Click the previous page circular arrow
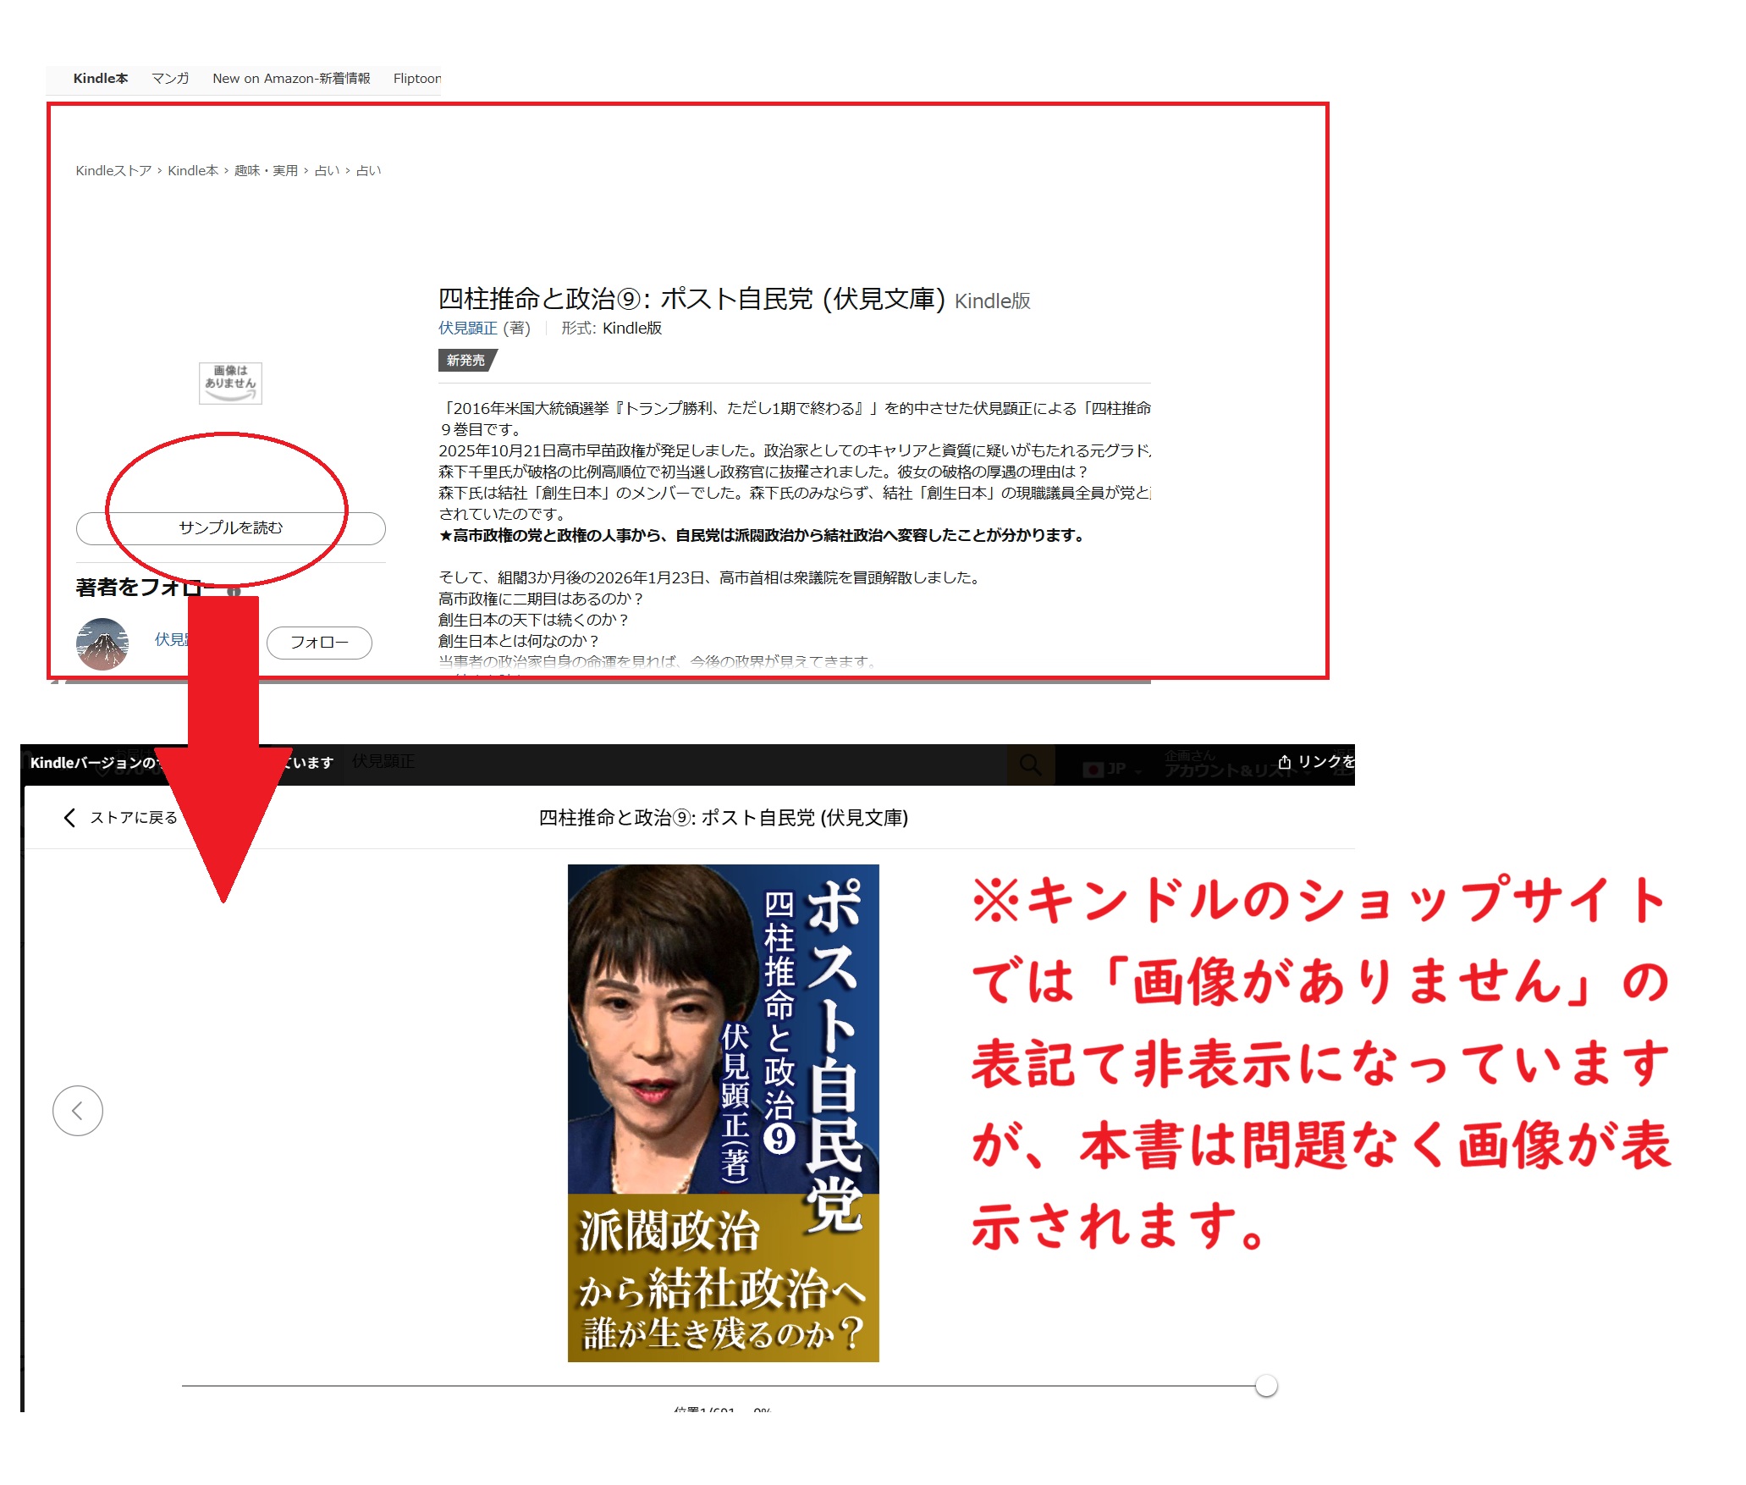Screen dimensions: 1746x1485 click(78, 1111)
